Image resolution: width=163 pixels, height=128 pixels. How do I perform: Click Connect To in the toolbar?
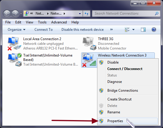[44, 30]
